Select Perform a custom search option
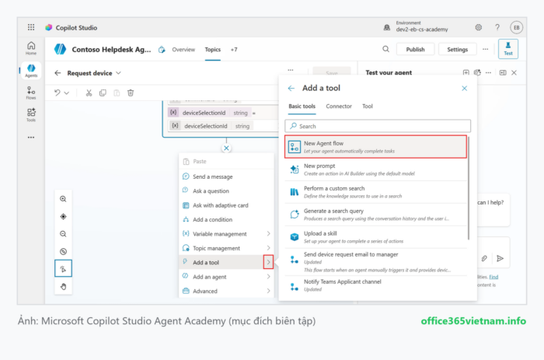Image resolution: width=544 pixels, height=360 pixels. (375, 192)
